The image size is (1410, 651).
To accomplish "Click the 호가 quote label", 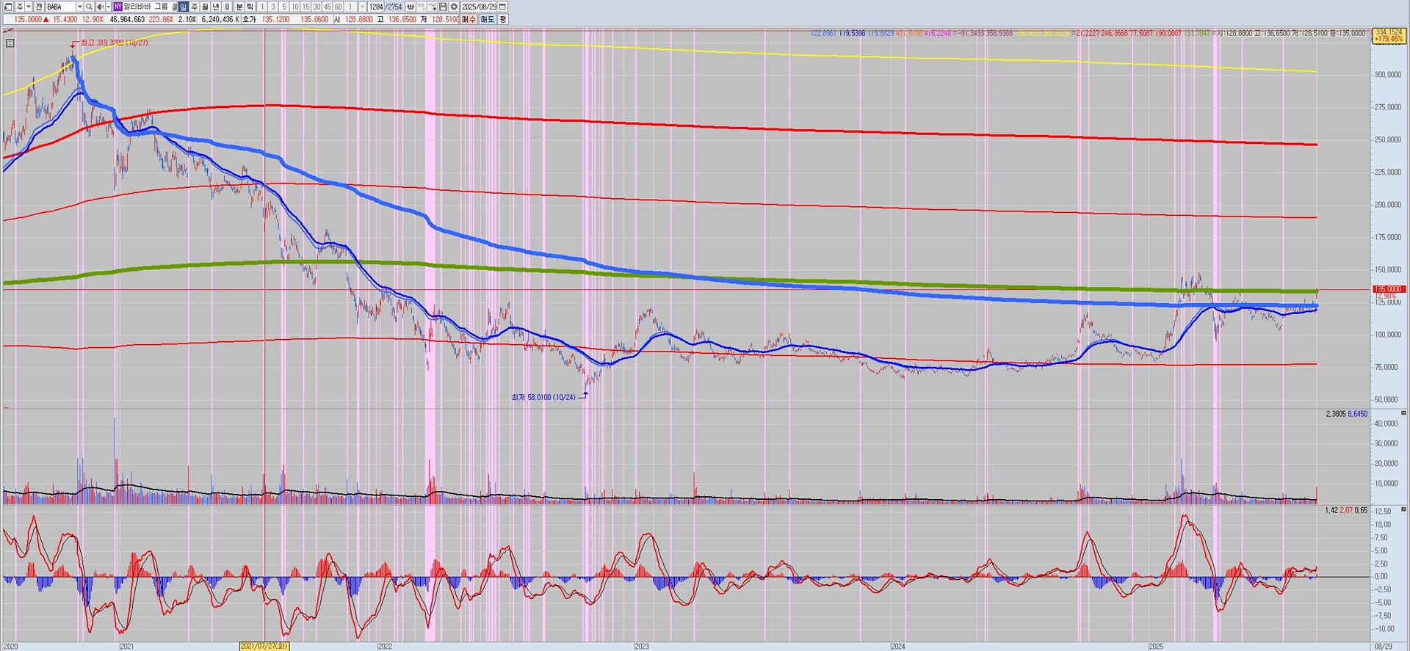I will (x=250, y=19).
